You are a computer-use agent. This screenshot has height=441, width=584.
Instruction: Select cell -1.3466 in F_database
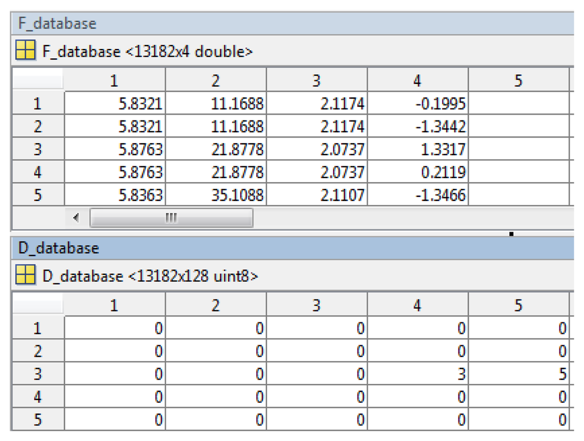pos(417,195)
